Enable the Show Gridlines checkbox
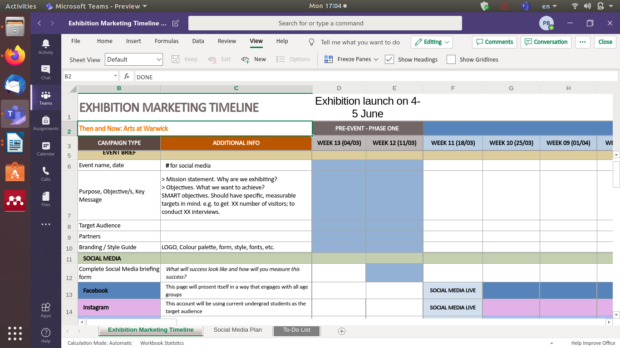The image size is (620, 348). pyautogui.click(x=451, y=59)
